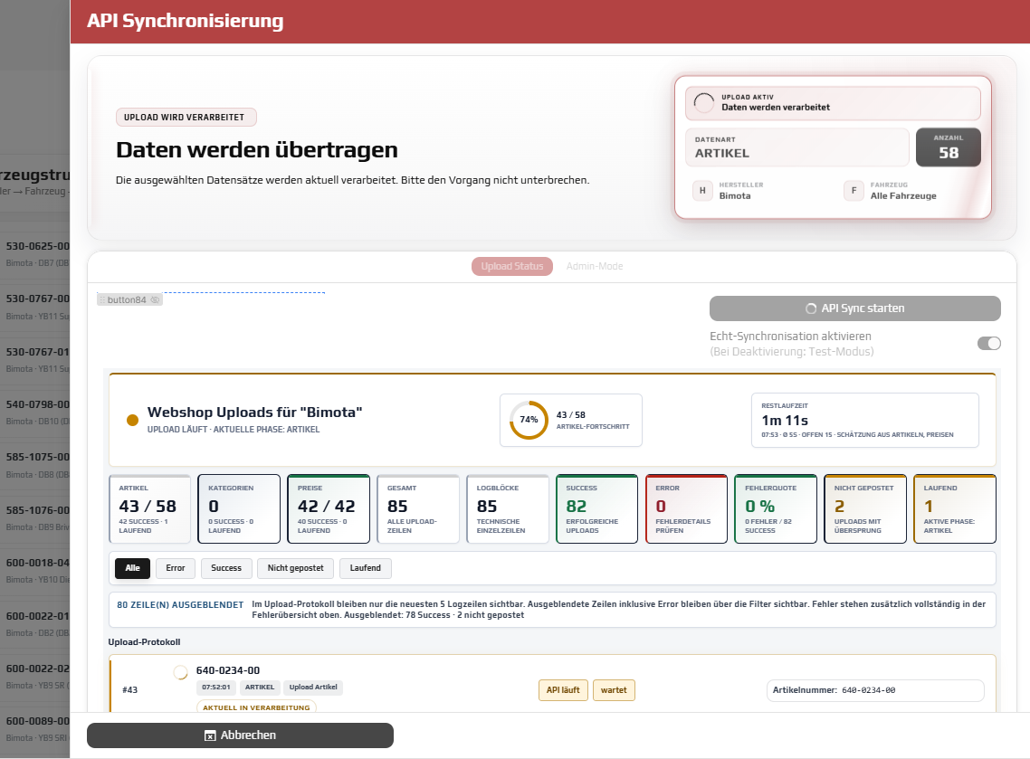This screenshot has height=759, width=1030.
Task: Open the Artikel 43 / 58 stat card
Action: tap(149, 508)
